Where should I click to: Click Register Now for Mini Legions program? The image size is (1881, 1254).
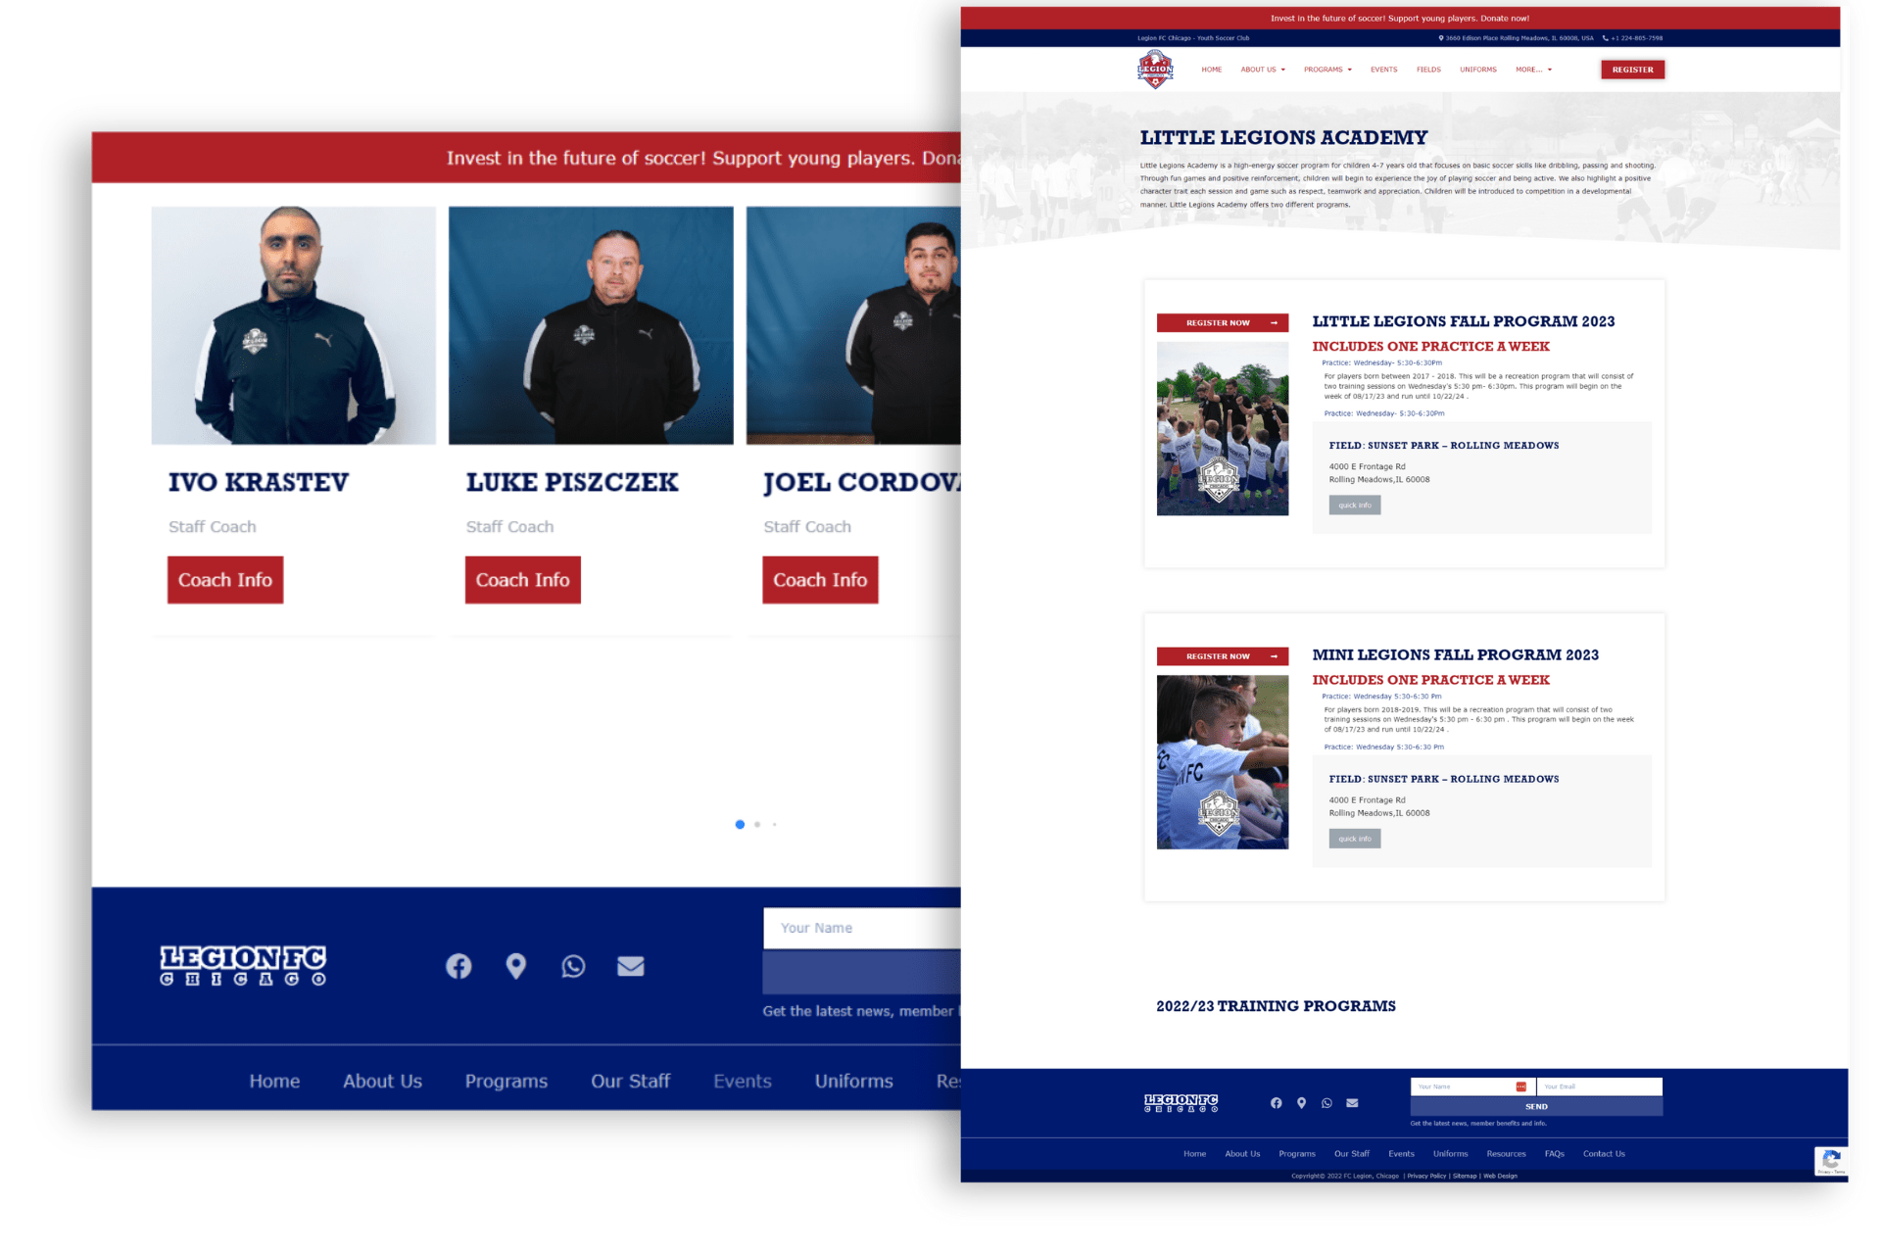[1222, 656]
